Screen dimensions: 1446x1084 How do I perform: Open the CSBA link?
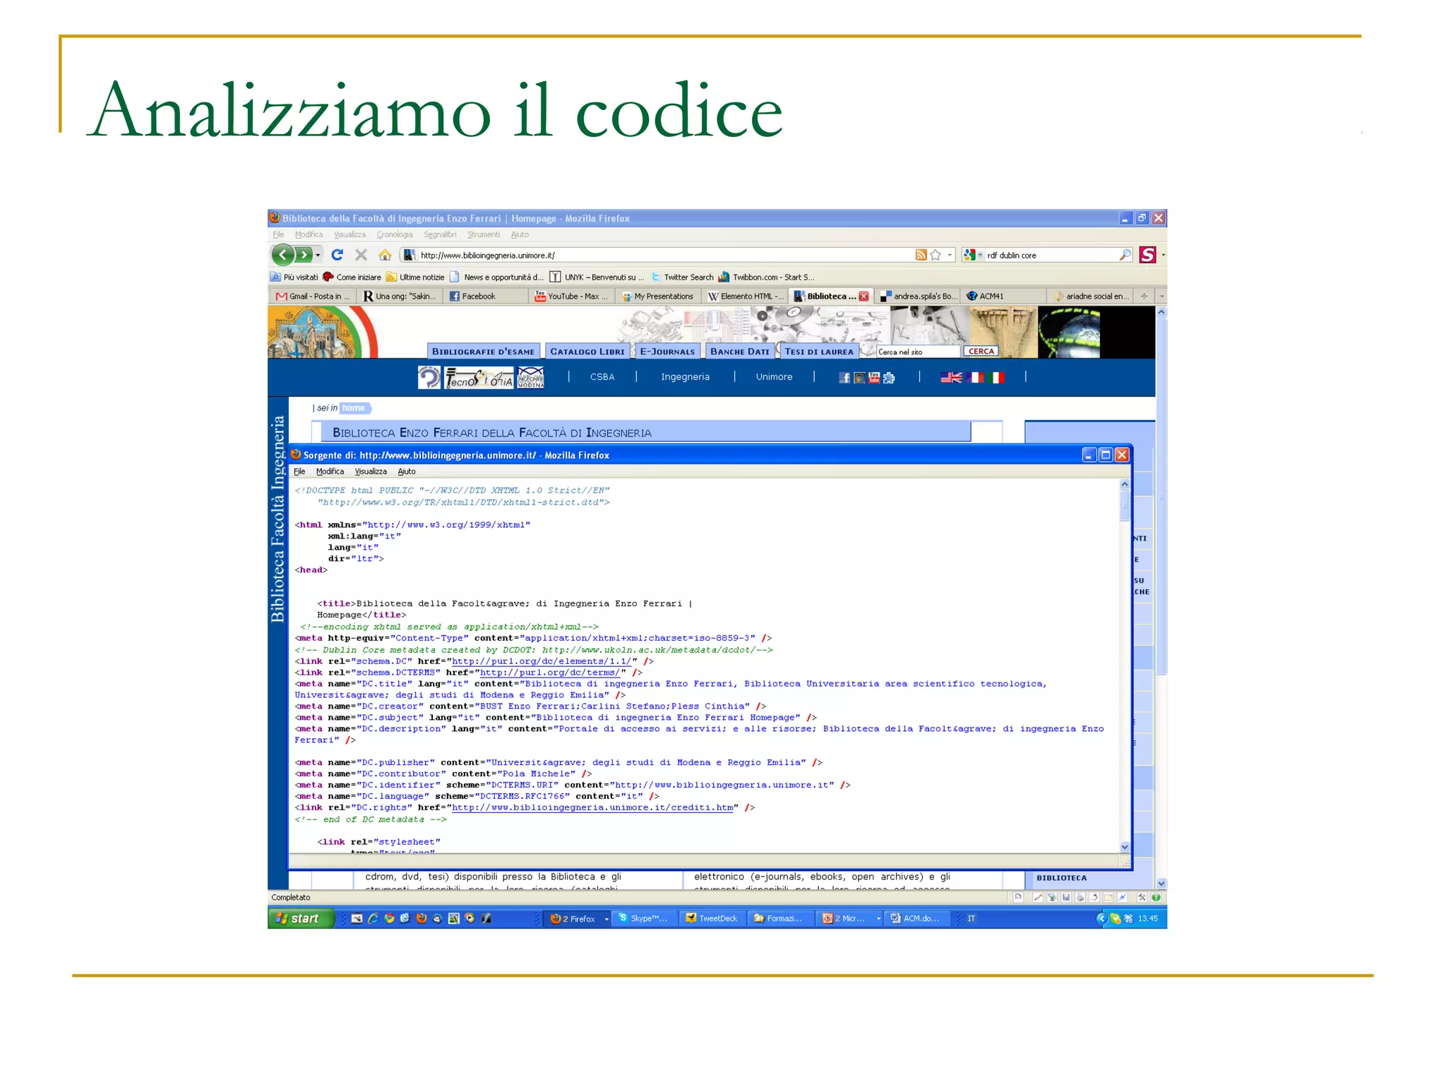coord(602,377)
